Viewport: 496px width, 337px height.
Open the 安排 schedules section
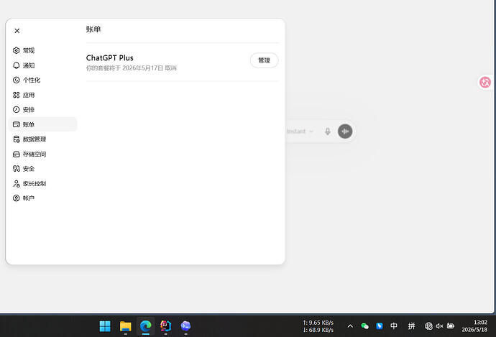(x=42, y=110)
